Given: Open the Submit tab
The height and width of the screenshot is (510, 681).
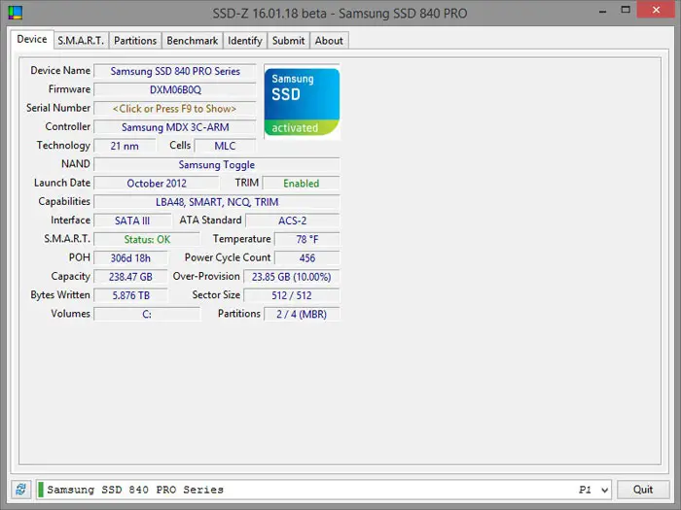Looking at the screenshot, I should coord(288,41).
